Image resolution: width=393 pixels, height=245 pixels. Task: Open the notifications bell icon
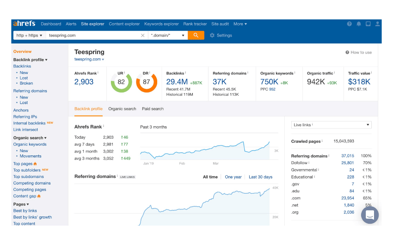[359, 24]
